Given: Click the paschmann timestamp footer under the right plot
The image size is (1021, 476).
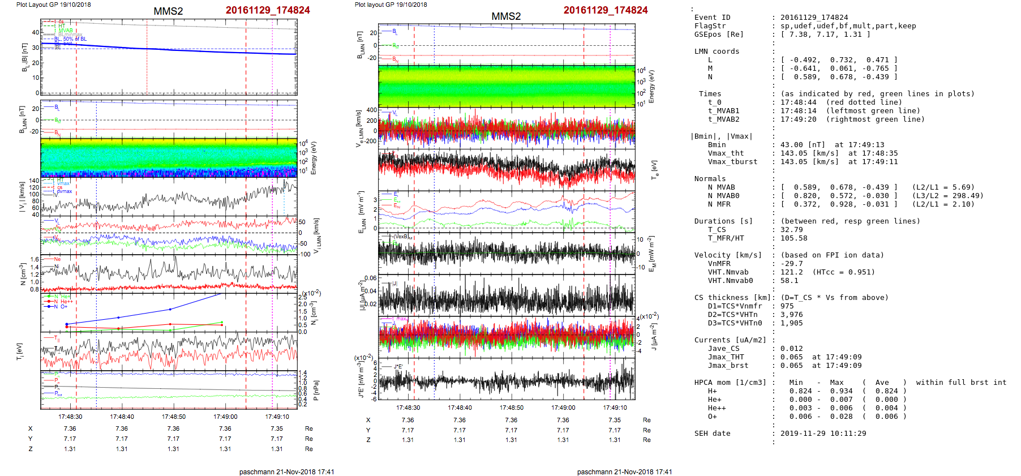Looking at the screenshot, I should [x=624, y=471].
